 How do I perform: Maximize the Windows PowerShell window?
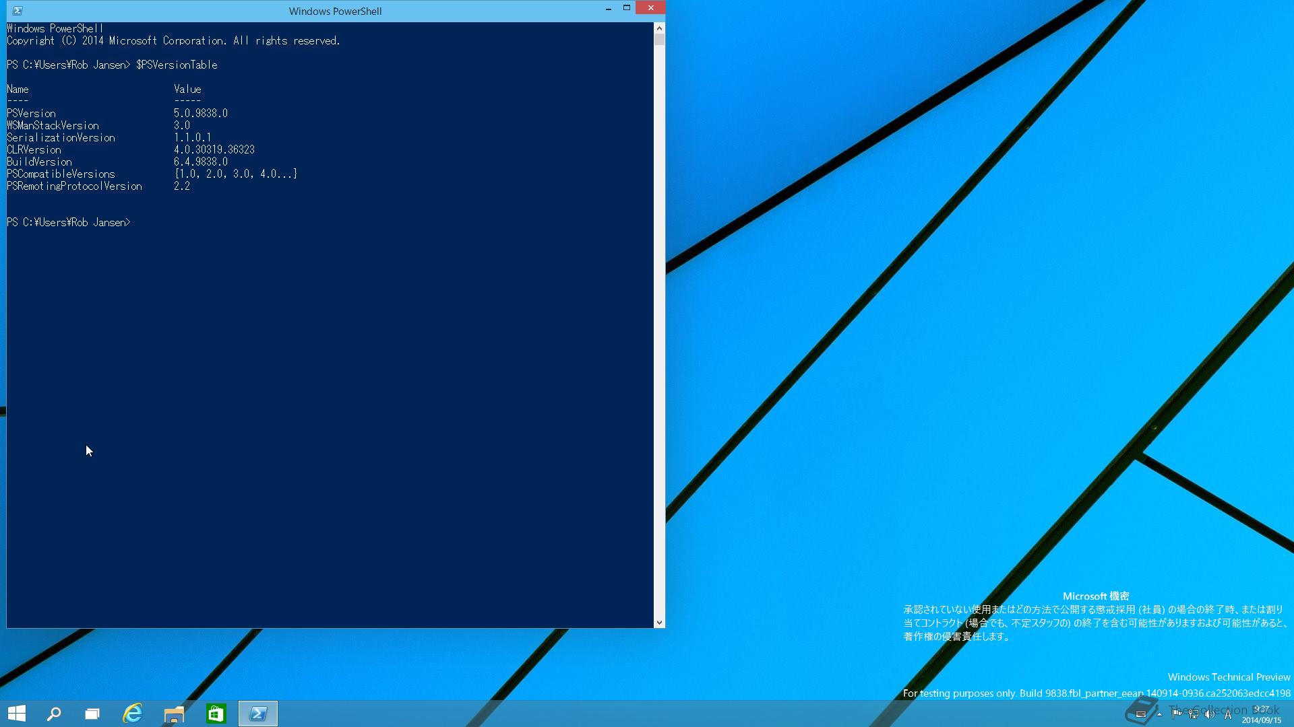627,8
